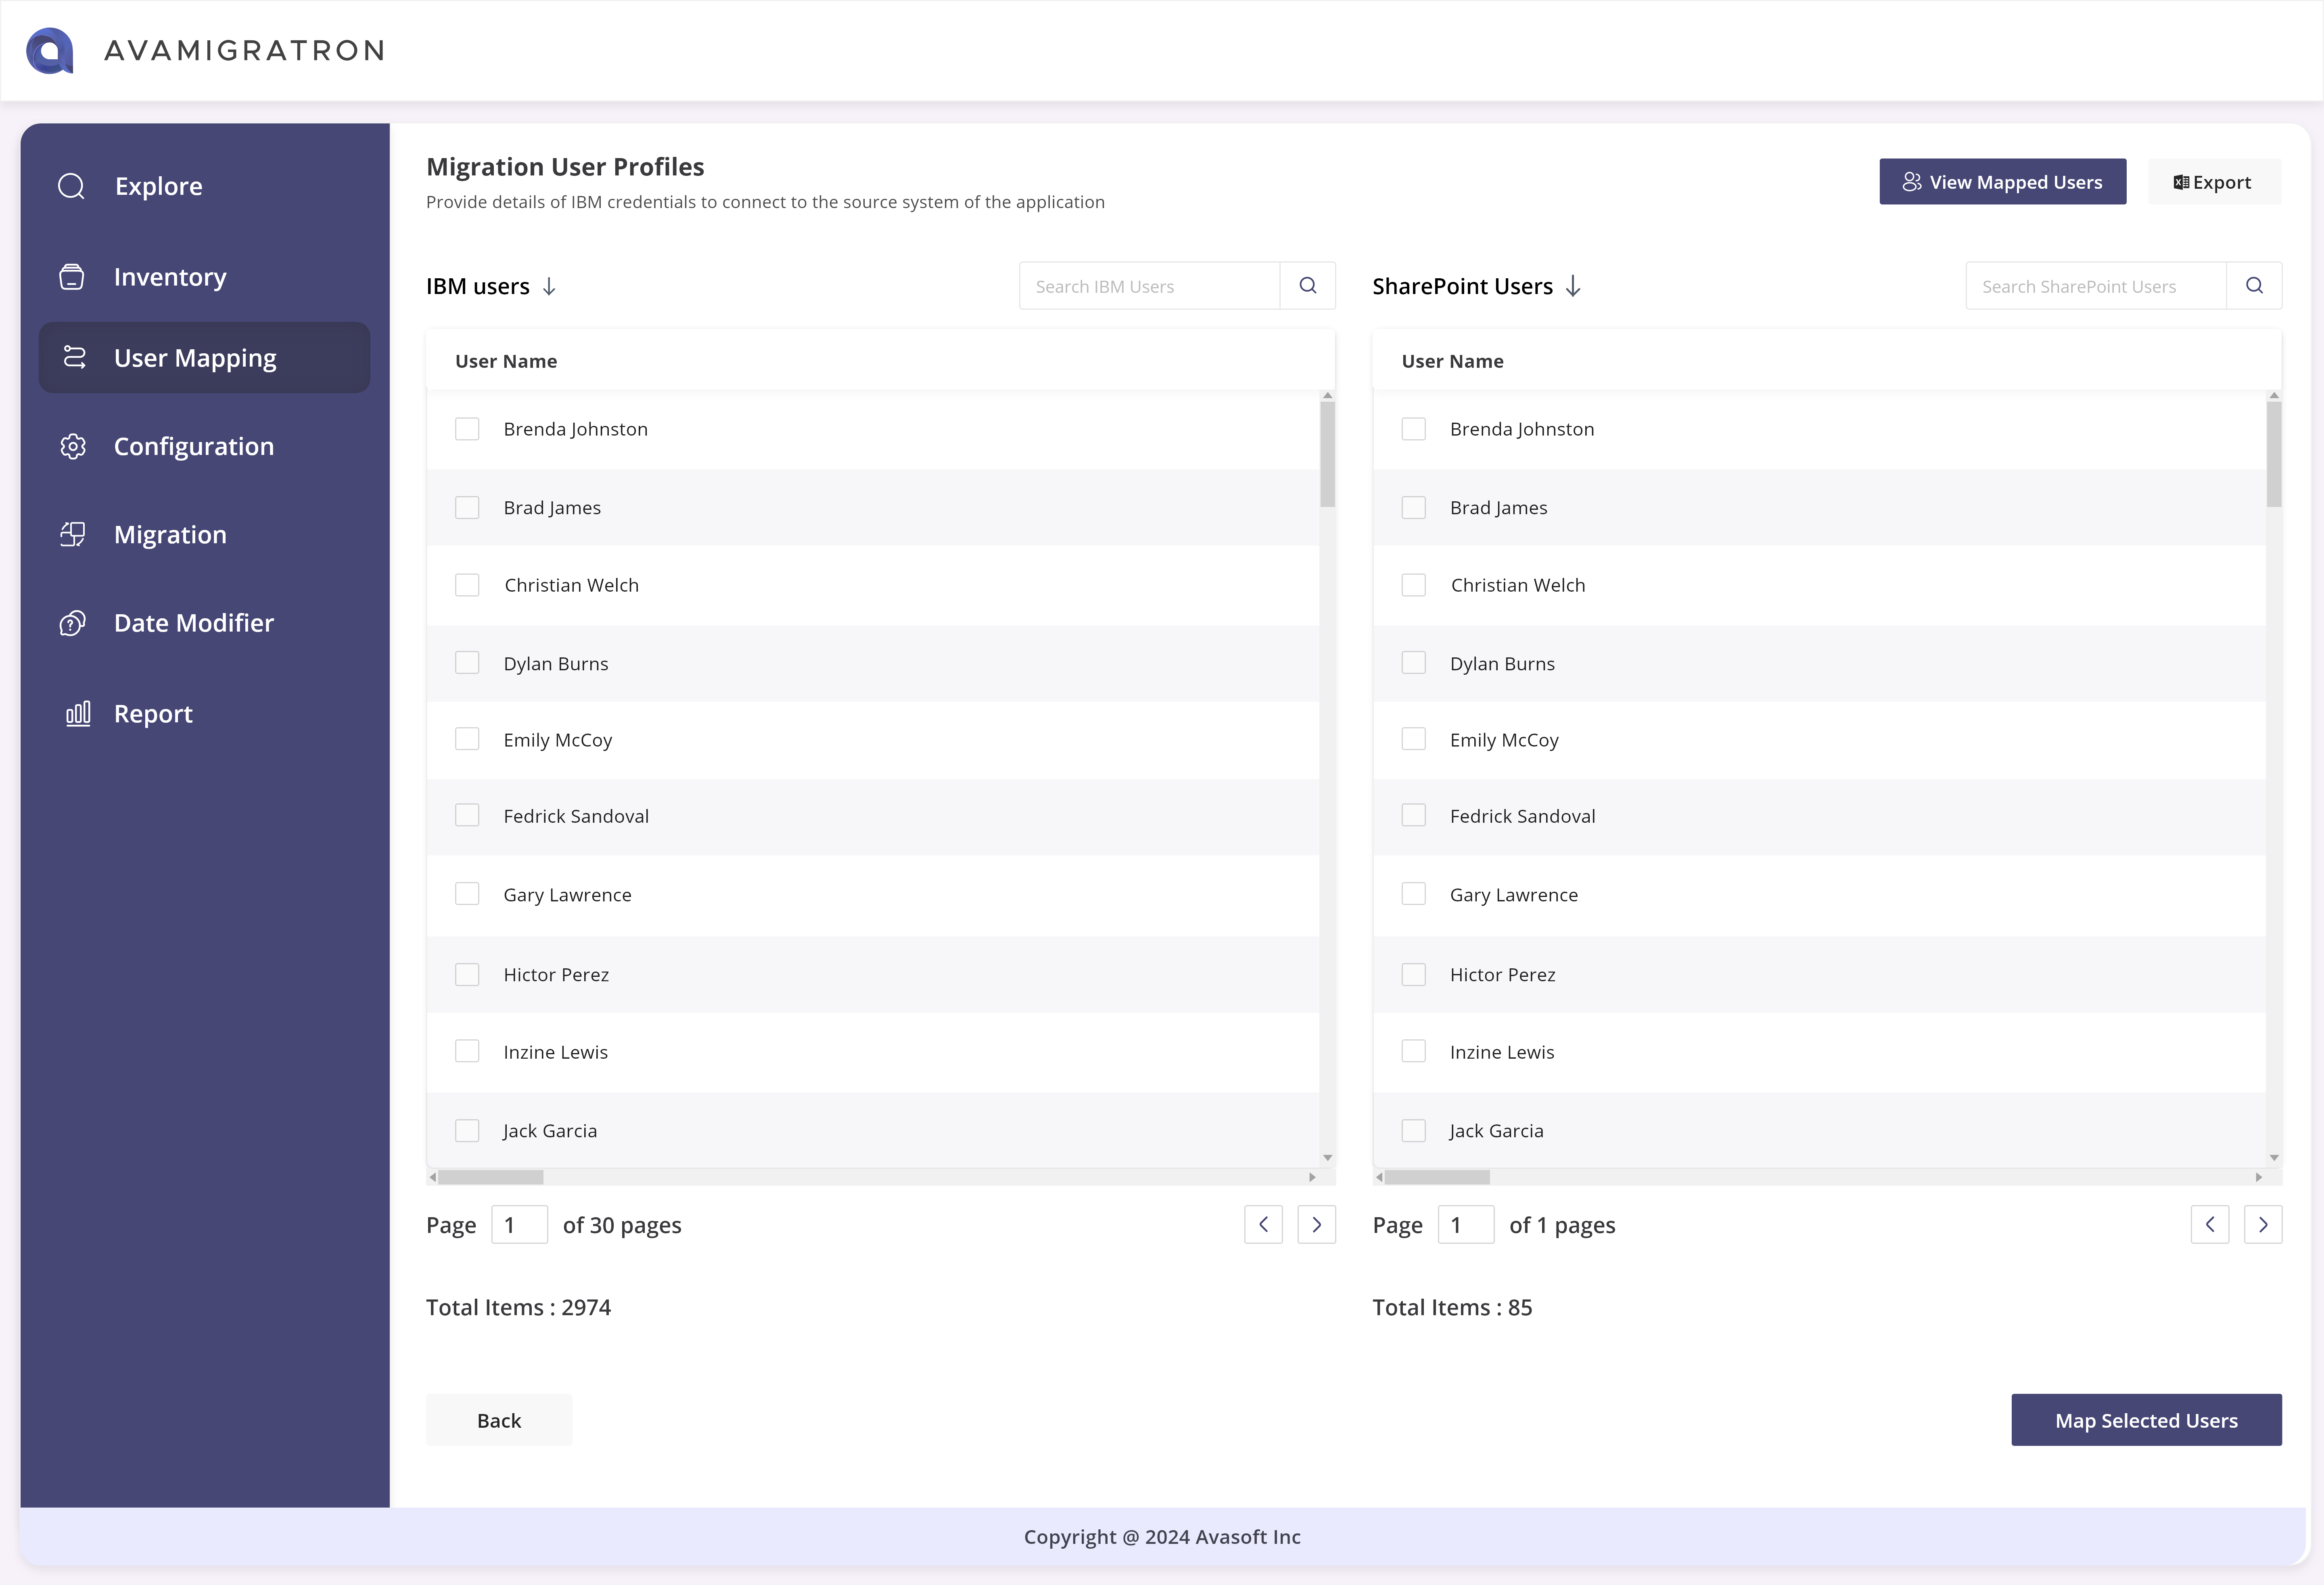The width and height of the screenshot is (2324, 1585).
Task: Click the SharePoint users search magnifier icon
Action: click(2254, 286)
